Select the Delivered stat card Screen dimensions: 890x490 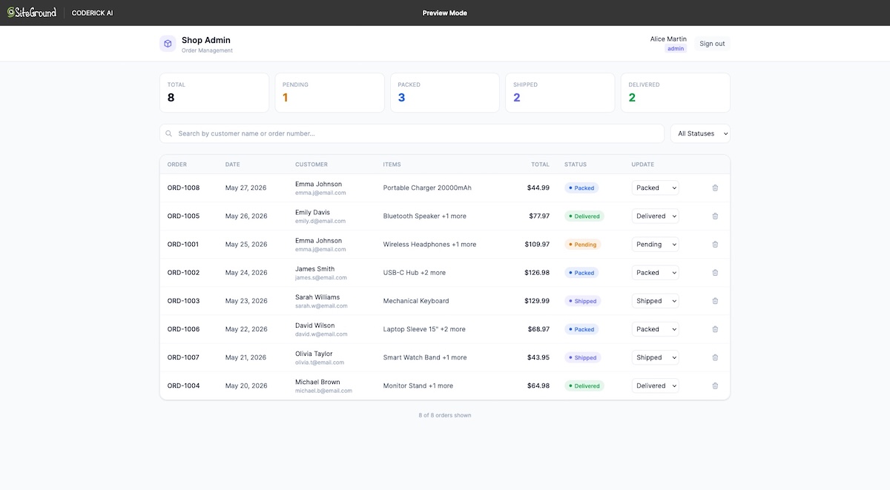[676, 93]
